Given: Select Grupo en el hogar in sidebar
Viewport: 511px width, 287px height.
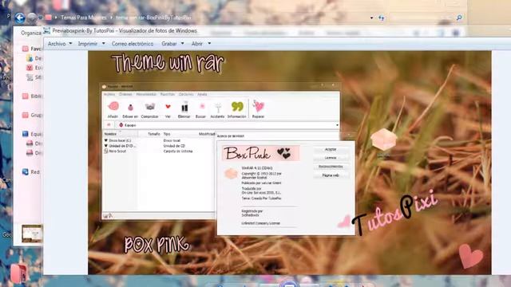Looking at the screenshot, I should coord(33,115).
